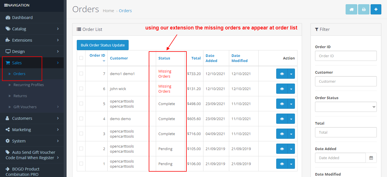Open the Order Status filter dropdown
The width and height of the screenshot is (387, 177).
pos(346,107)
